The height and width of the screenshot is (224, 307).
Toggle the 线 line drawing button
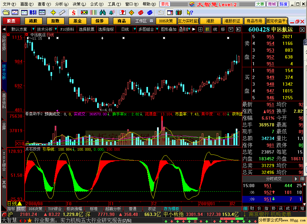point(215,29)
